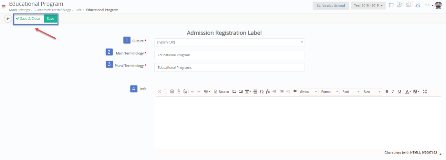
Task: Open the Culture dropdown
Action: pos(230,42)
